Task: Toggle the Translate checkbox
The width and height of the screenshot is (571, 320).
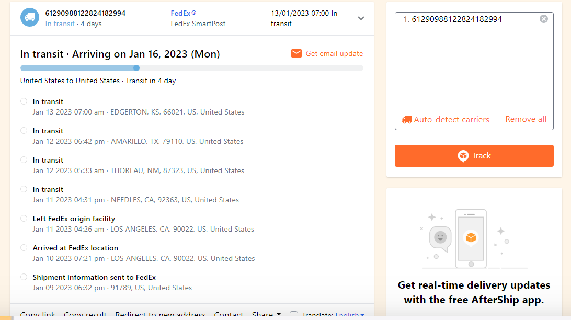Action: 294,315
